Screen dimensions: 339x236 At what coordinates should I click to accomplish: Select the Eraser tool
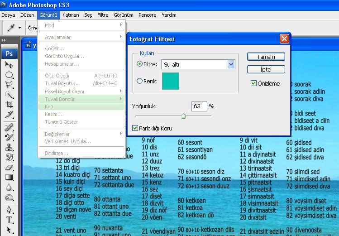click(x=9, y=168)
